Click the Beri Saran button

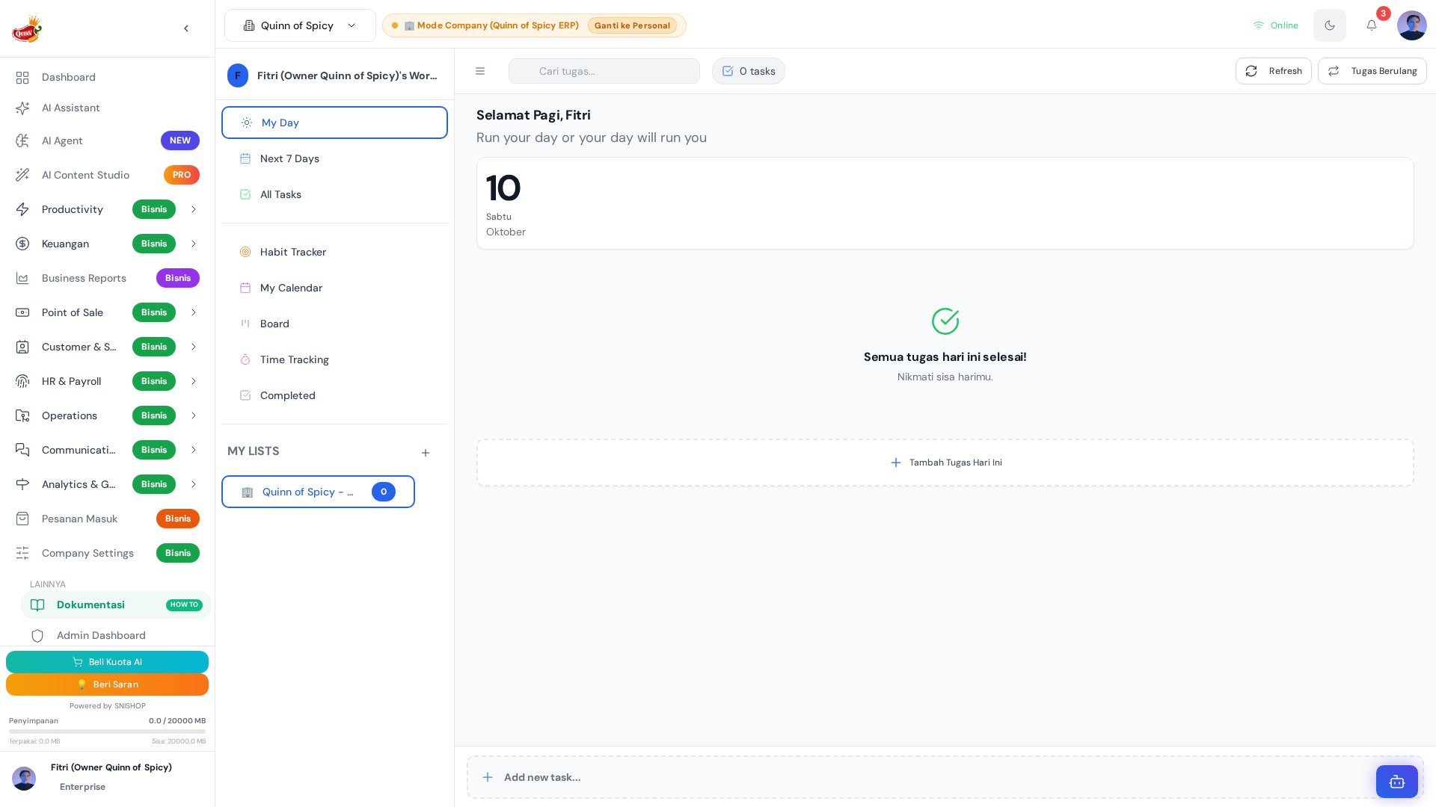107,684
